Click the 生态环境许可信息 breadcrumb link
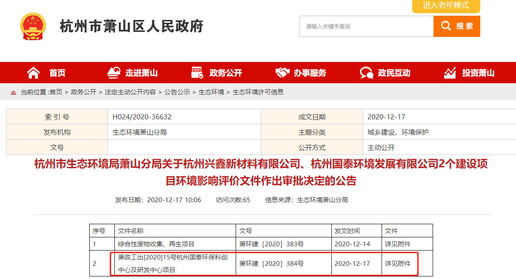 (259, 92)
